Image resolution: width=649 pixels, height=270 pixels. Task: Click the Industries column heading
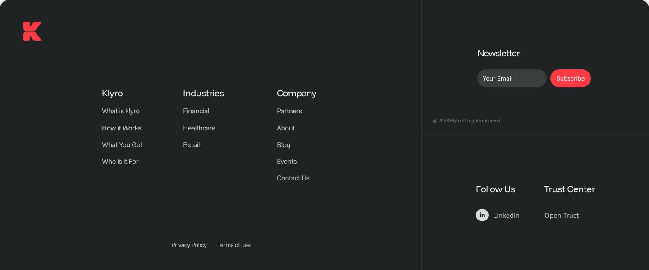pyautogui.click(x=203, y=94)
